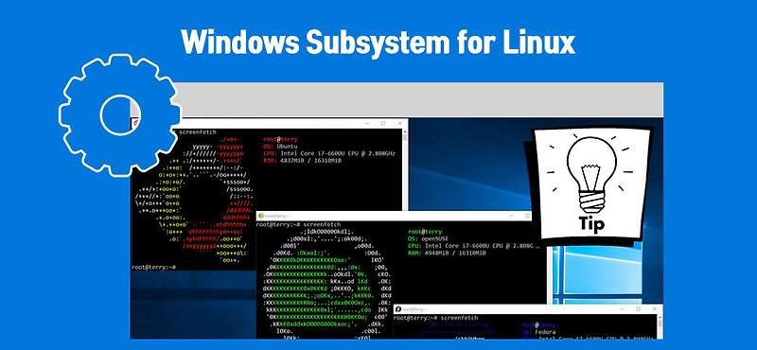The image size is (757, 350).
Task: Click the Fedora terminal title "root@terry:~"
Action: [x=415, y=309]
